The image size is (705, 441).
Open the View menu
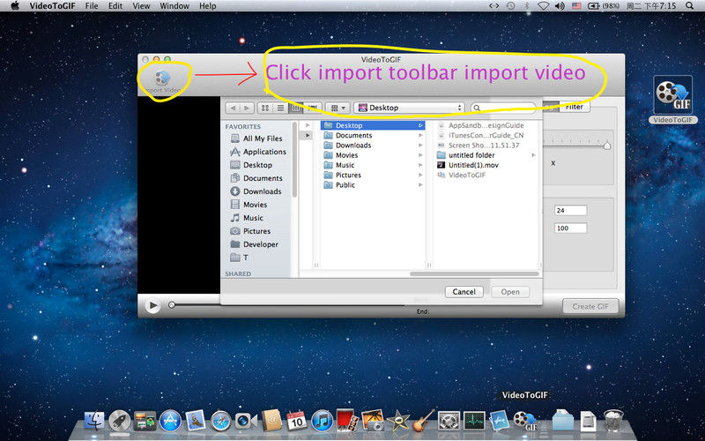pos(141,6)
